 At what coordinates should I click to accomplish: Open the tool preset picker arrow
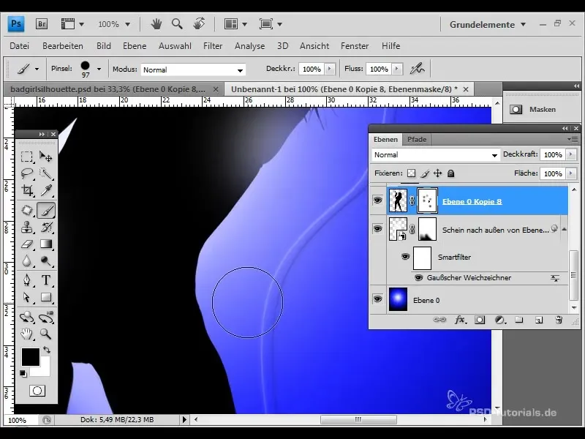(37, 69)
